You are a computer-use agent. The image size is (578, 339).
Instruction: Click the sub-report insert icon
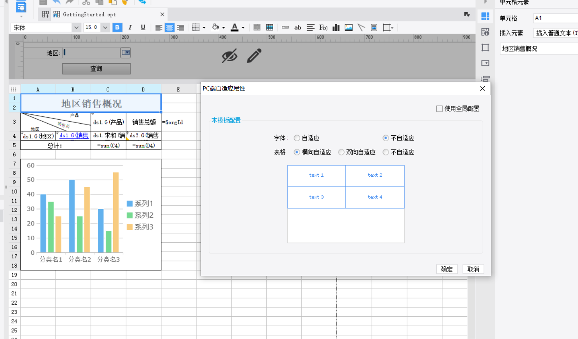click(x=374, y=27)
